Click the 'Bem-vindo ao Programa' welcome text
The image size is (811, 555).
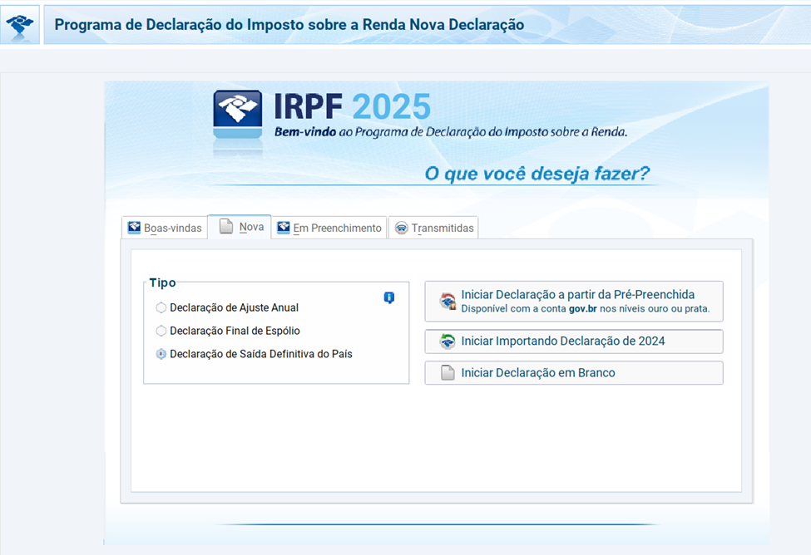click(451, 132)
